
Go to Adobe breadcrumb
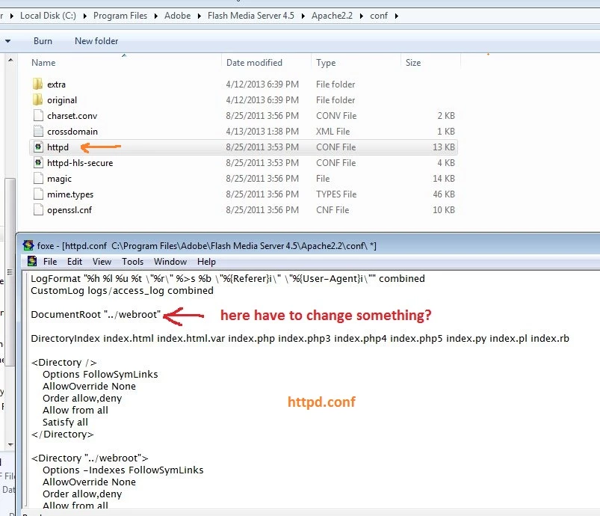(x=178, y=16)
